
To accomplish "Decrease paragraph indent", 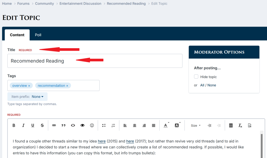I will coord(219,125).
